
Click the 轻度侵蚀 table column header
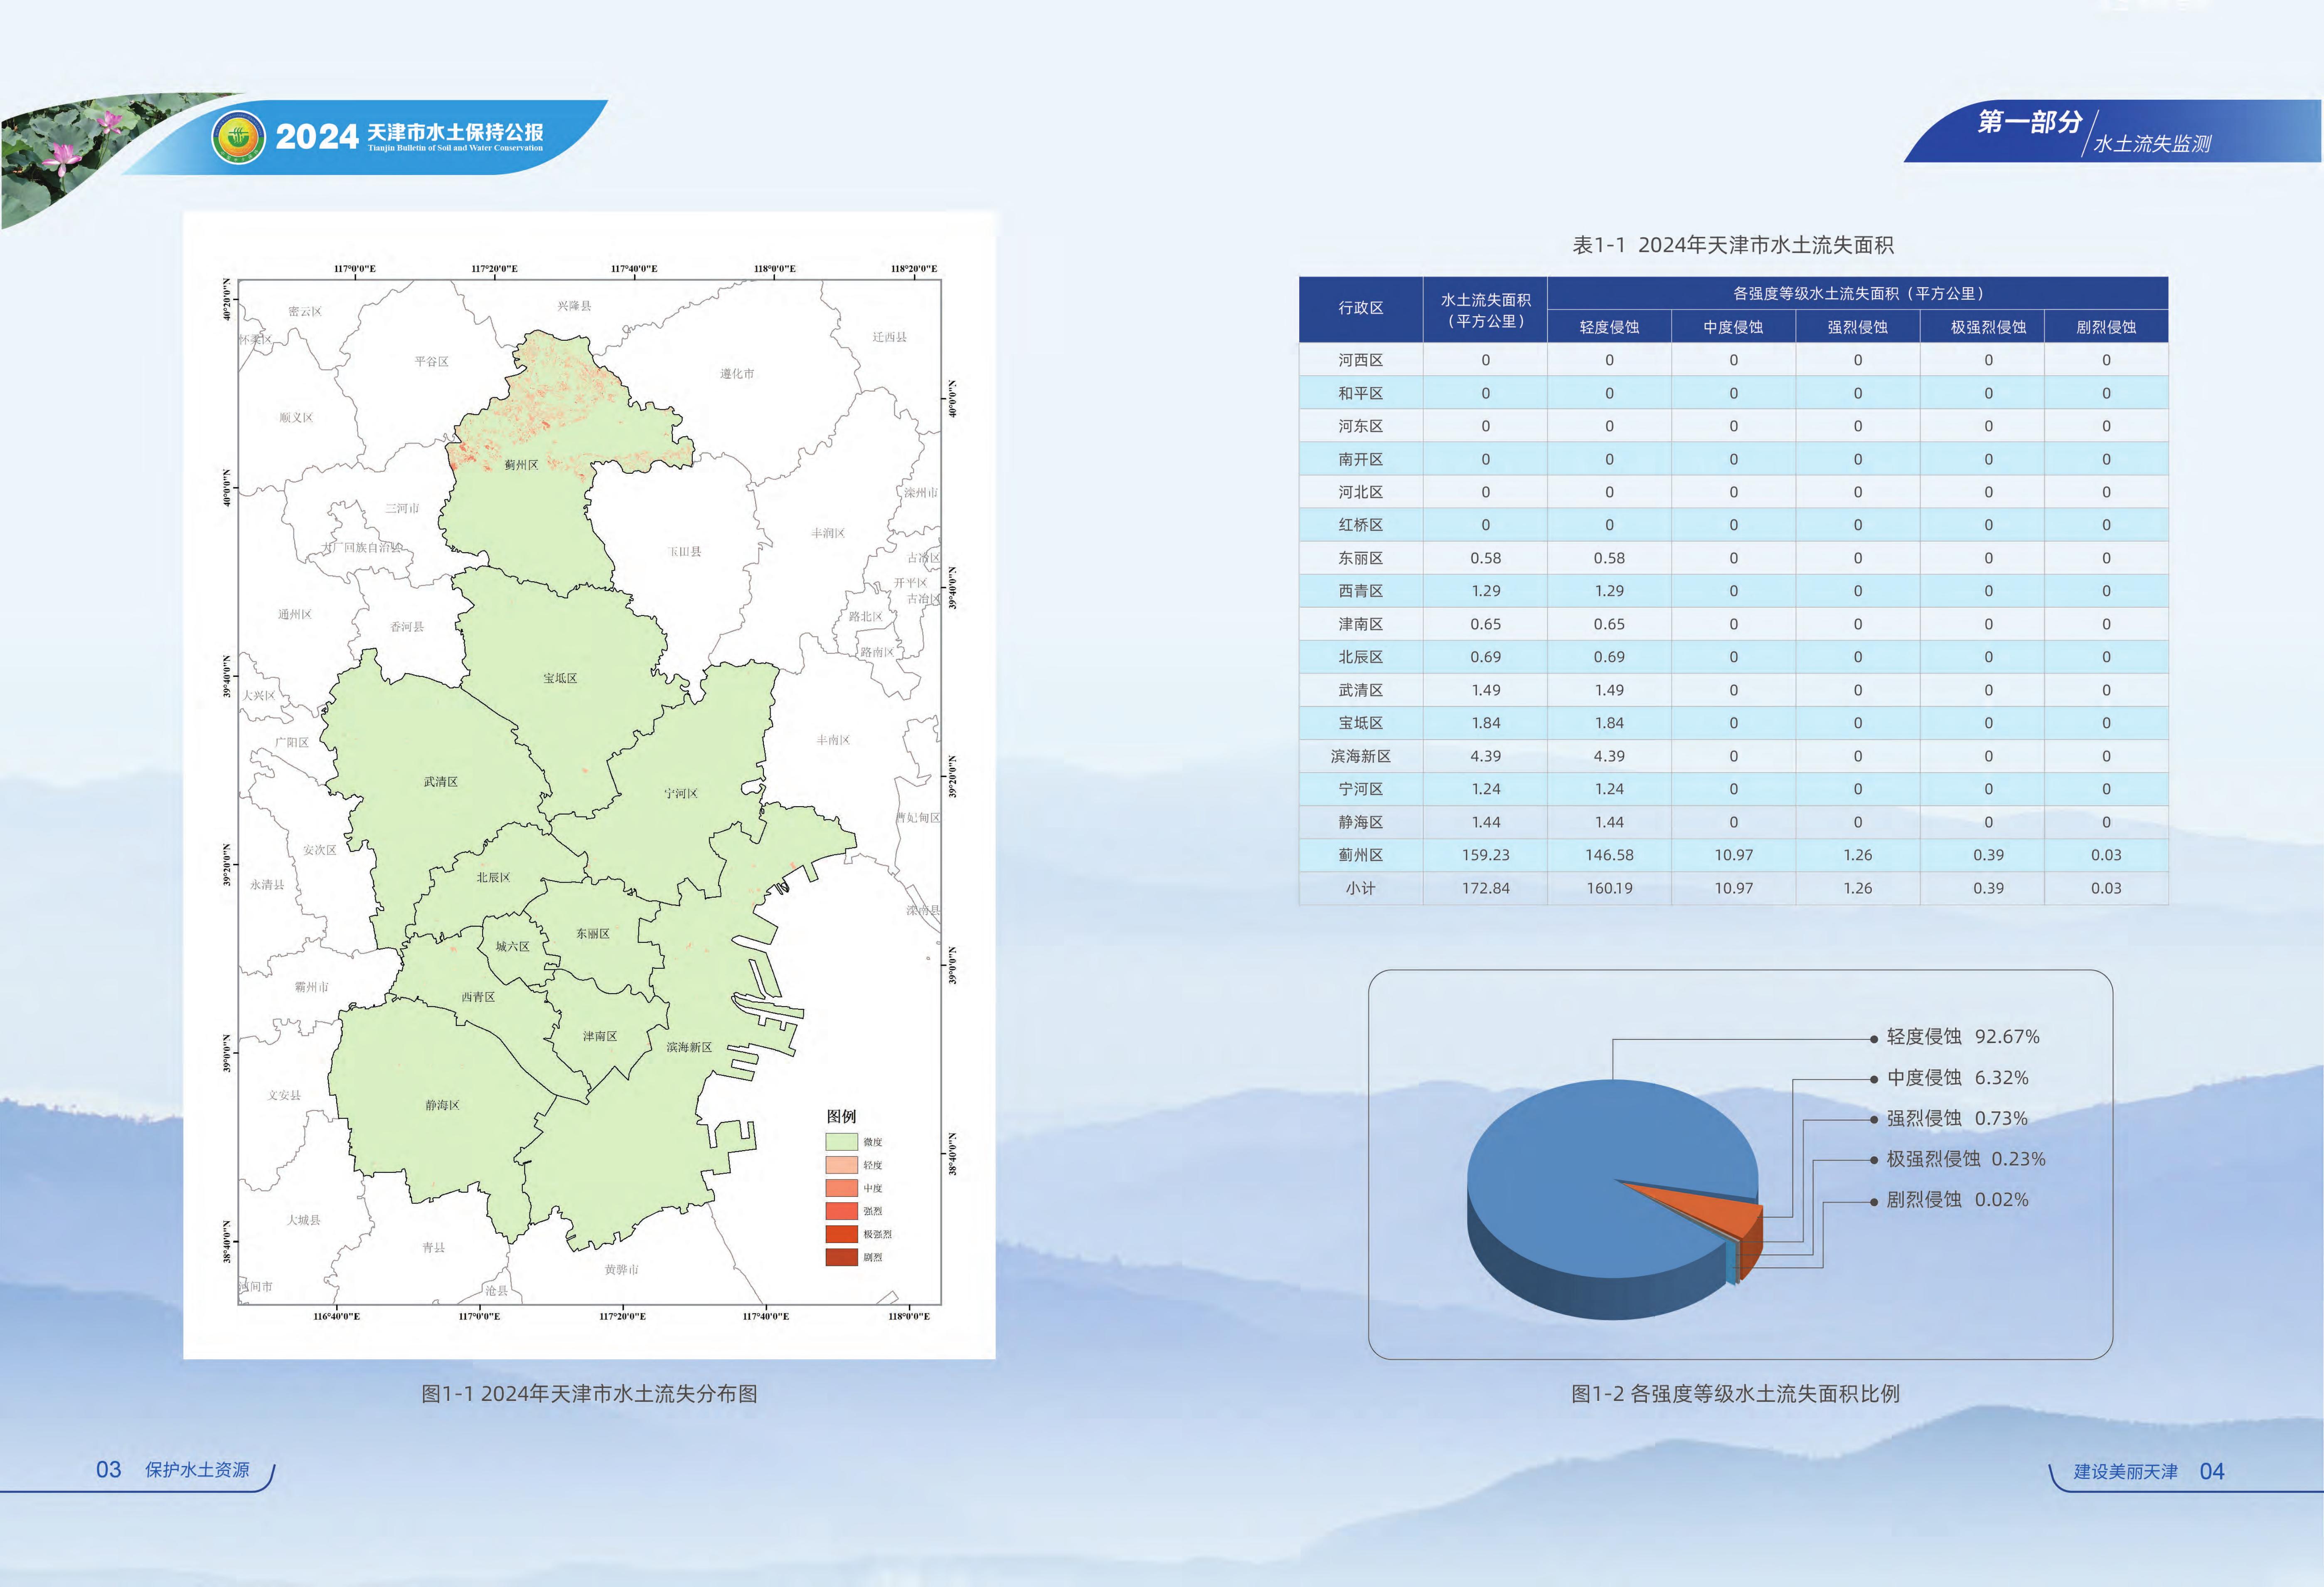point(1609,327)
